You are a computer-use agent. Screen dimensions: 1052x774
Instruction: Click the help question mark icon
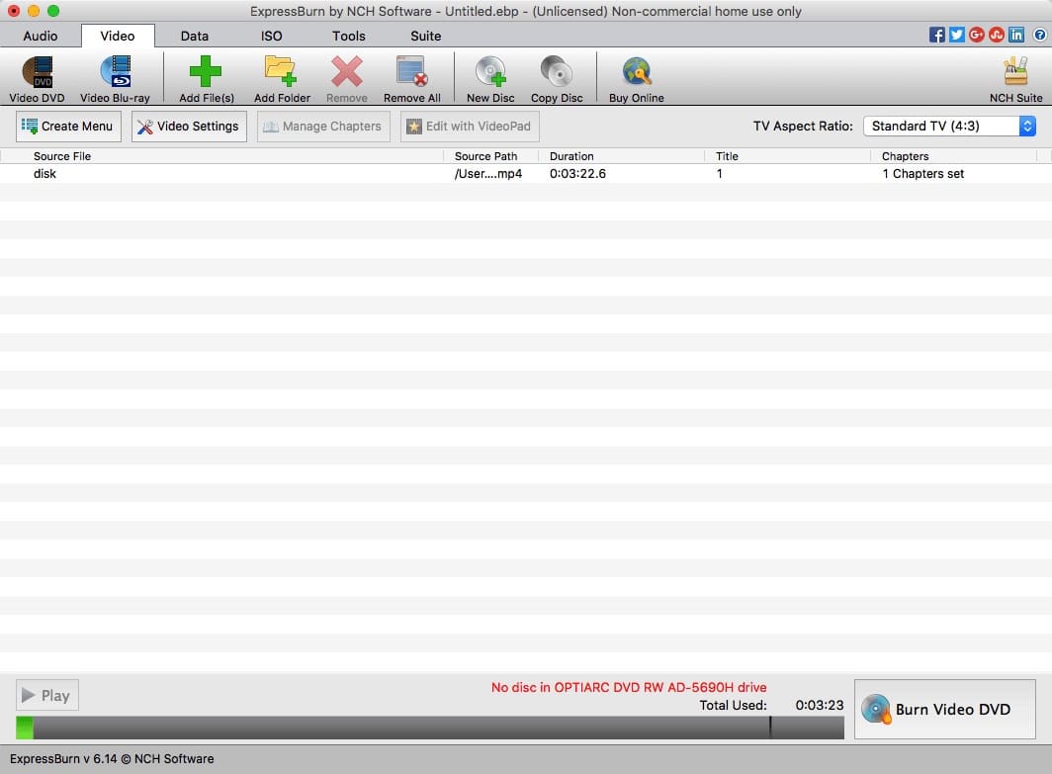point(1040,35)
